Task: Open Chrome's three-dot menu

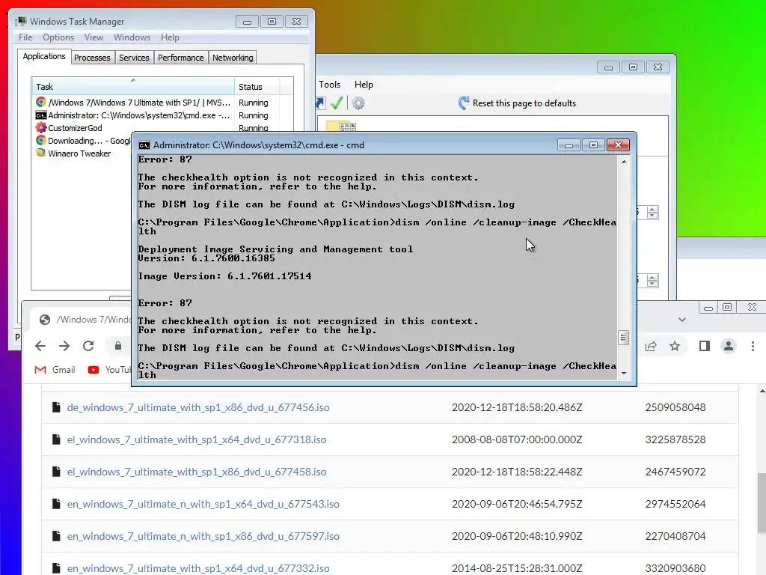Action: (753, 346)
